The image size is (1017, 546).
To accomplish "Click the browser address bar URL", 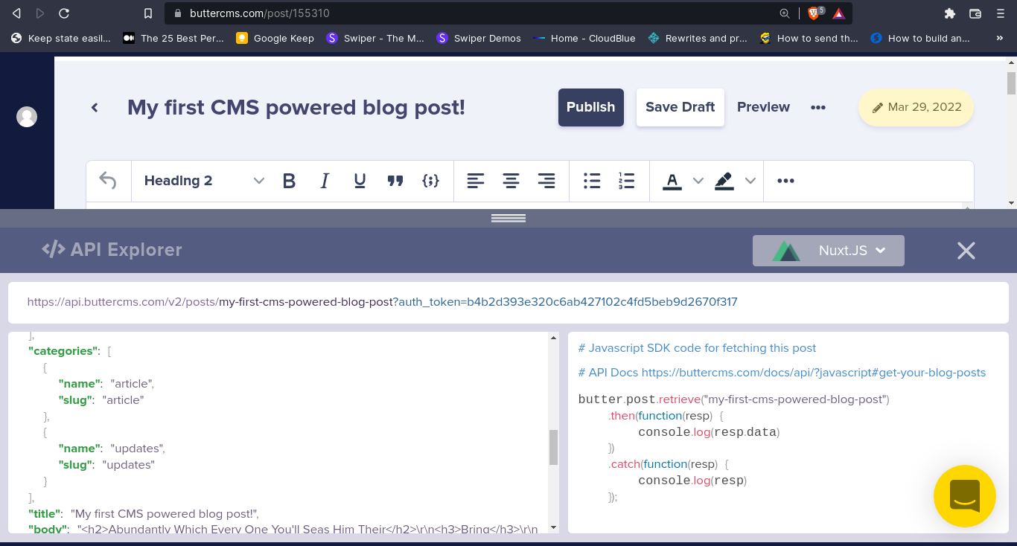I will [x=260, y=13].
